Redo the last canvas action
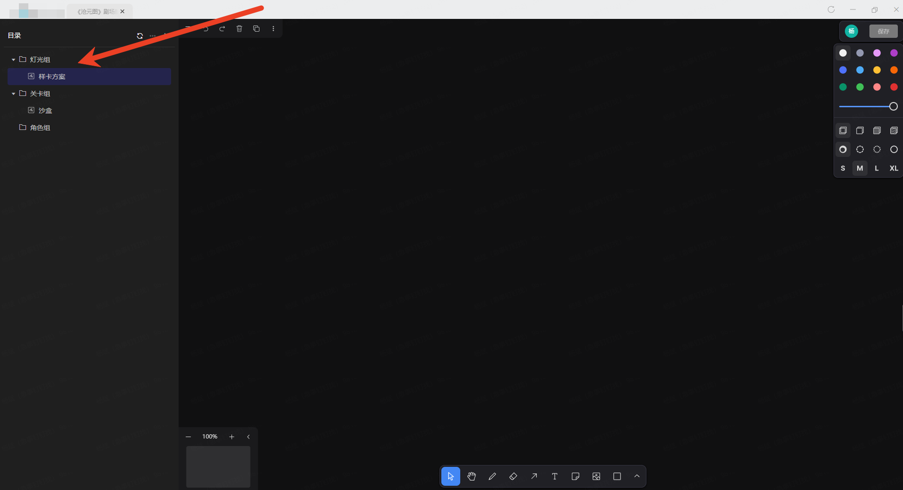903x490 pixels. point(222,29)
